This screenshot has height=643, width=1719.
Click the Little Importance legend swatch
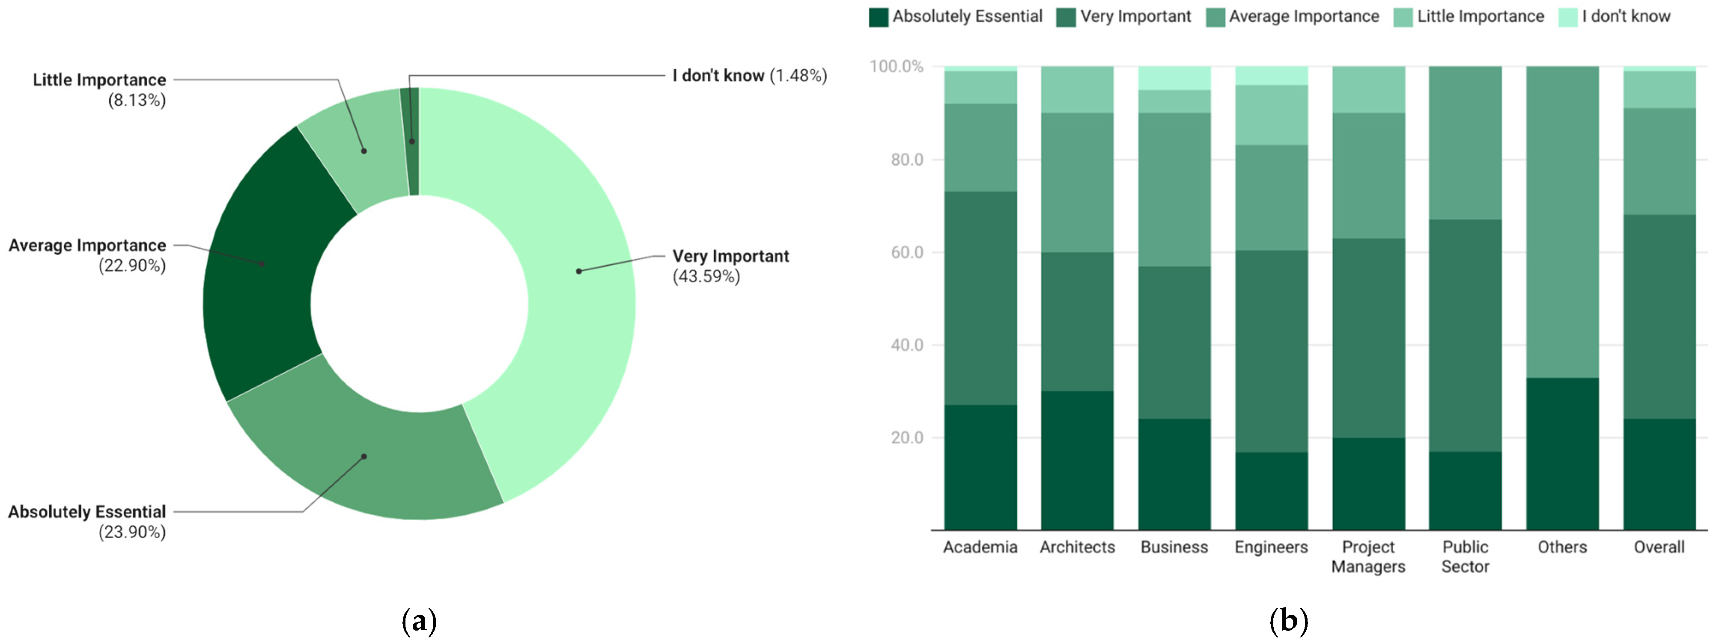(1403, 18)
